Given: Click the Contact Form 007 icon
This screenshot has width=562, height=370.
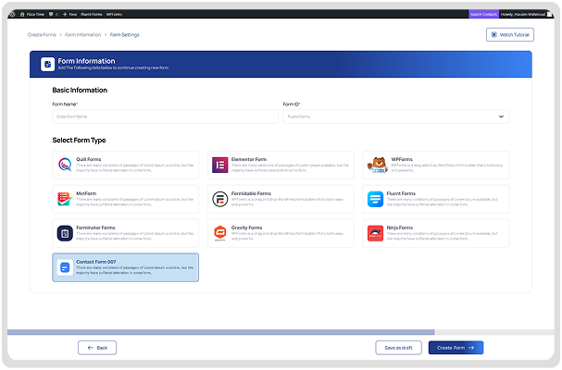Looking at the screenshot, I should 65,267.
